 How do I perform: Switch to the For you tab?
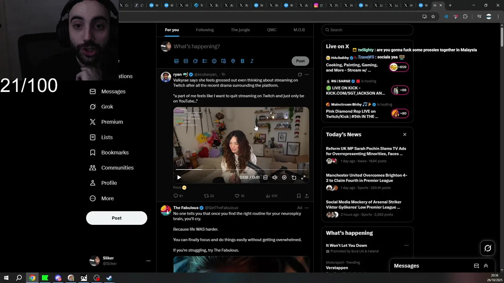(x=172, y=30)
